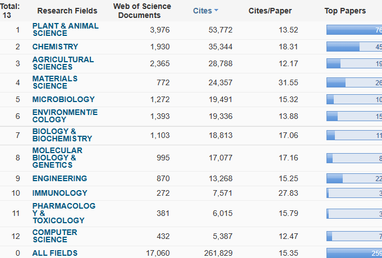Sort by Cites column header
This screenshot has height=258, width=382.
(202, 11)
